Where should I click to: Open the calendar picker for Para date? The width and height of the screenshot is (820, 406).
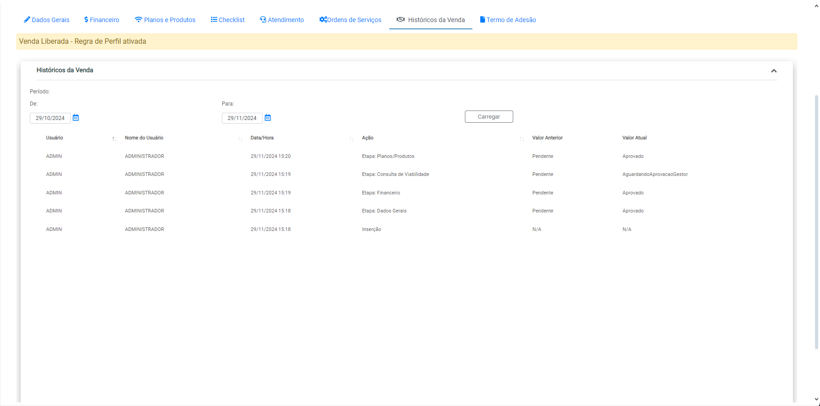(x=268, y=118)
